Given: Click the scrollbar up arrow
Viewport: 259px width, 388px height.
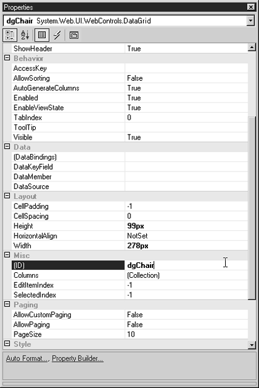Looking at the screenshot, I should (252, 48).
